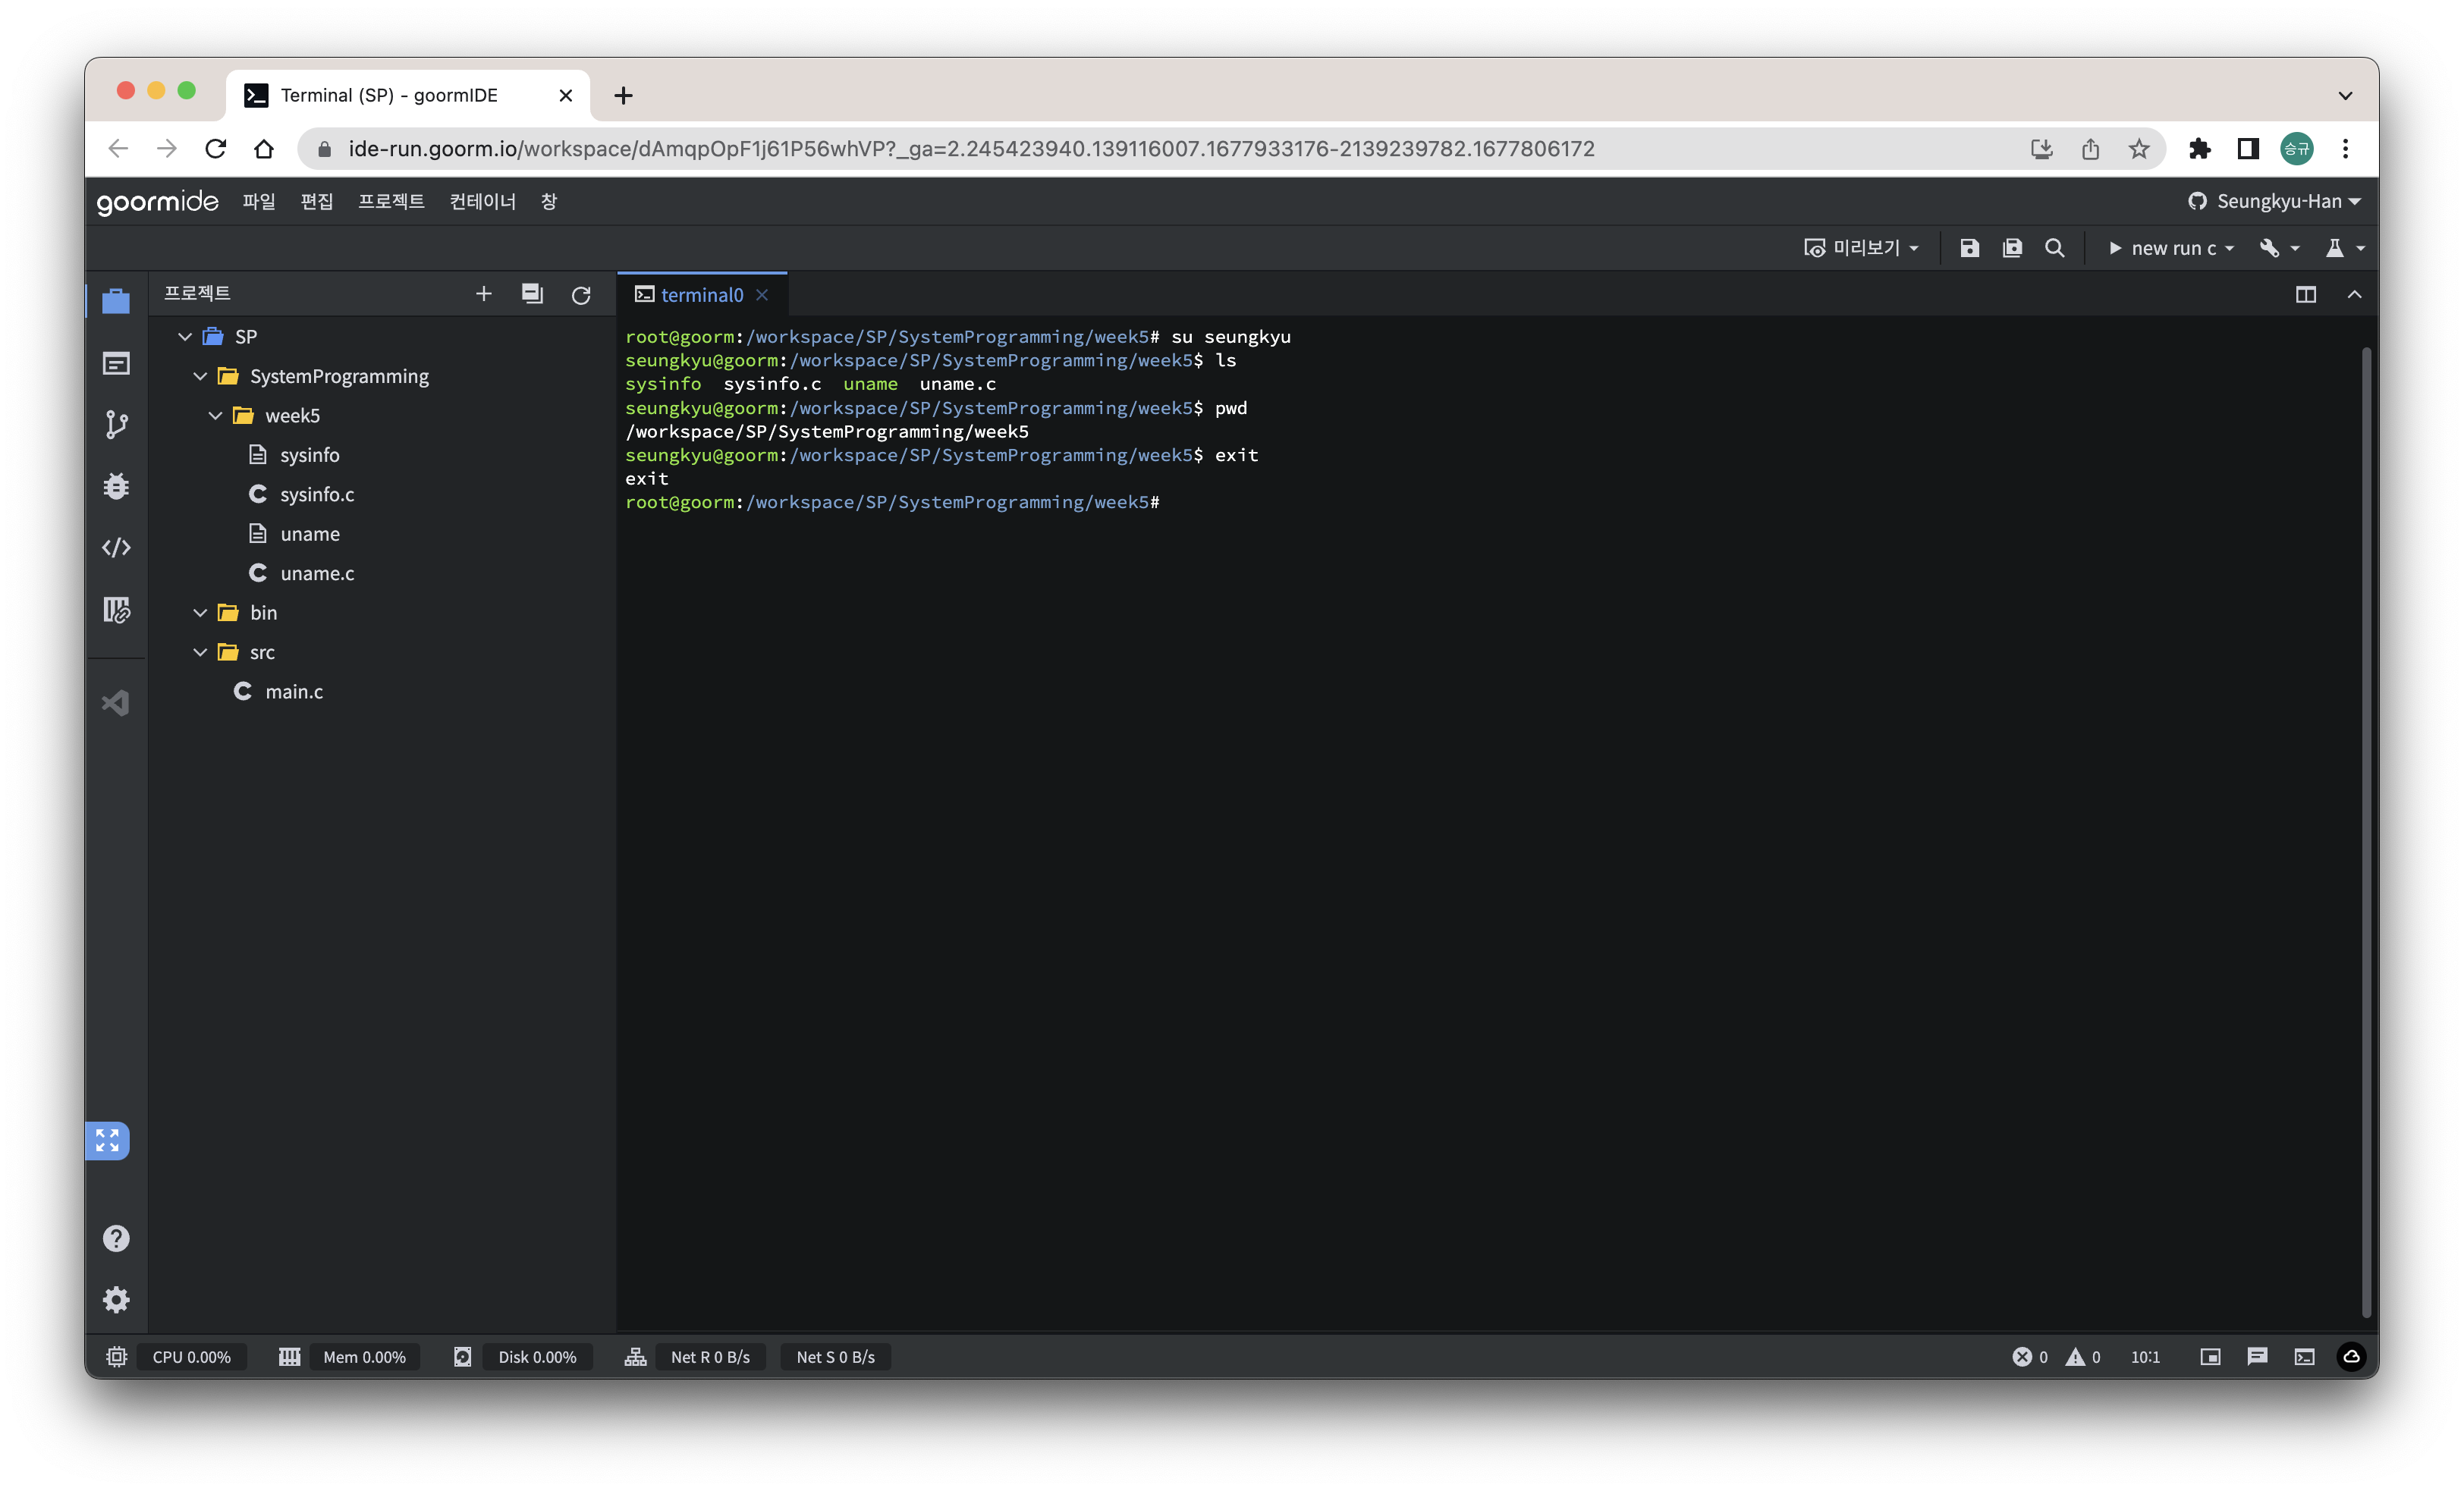This screenshot has width=2464, height=1491.
Task: Open the help question mark icon
Action: [x=116, y=1238]
